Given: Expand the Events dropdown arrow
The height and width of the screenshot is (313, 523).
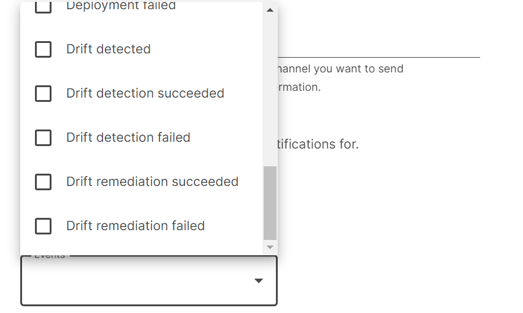Looking at the screenshot, I should [x=259, y=281].
